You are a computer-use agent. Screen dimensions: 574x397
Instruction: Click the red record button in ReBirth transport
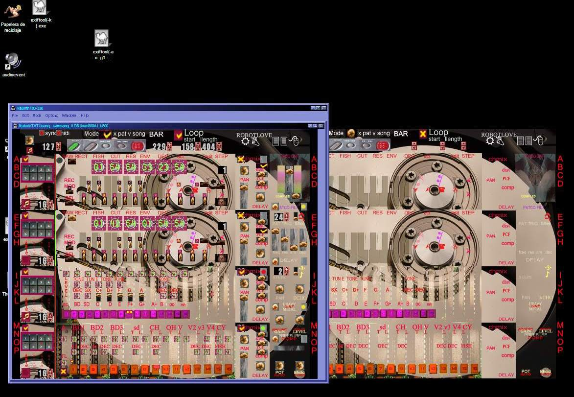138,146
